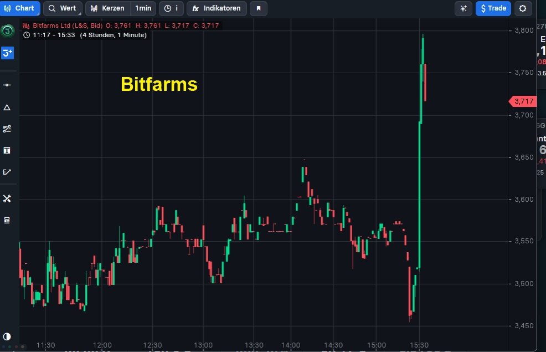
Task: Expand the clock time range selector
Action: [172, 8]
